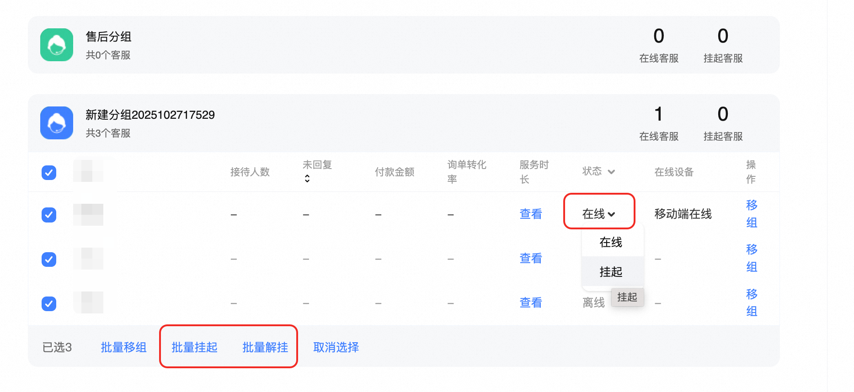Image resolution: width=854 pixels, height=392 pixels.
Task: Click 移组 for the 移动端在线 agent
Action: click(752, 214)
